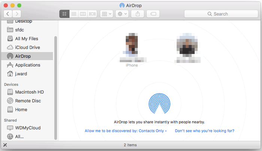
Task: Switch to column view
Action: coord(83,14)
